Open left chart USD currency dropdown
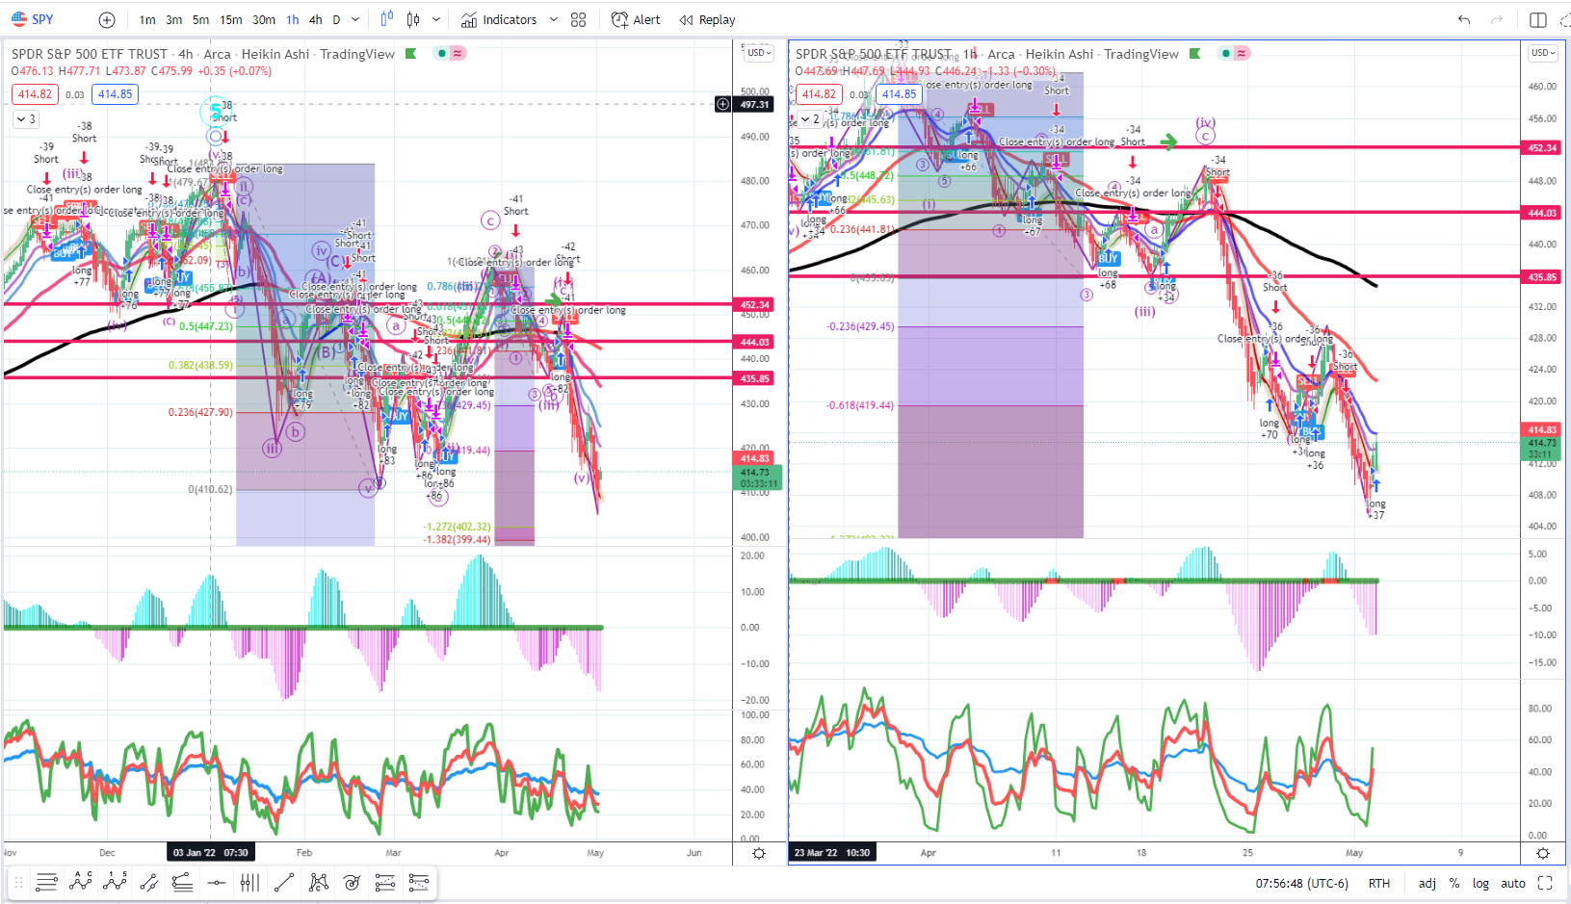This screenshot has height=904, width=1571. pos(760,53)
